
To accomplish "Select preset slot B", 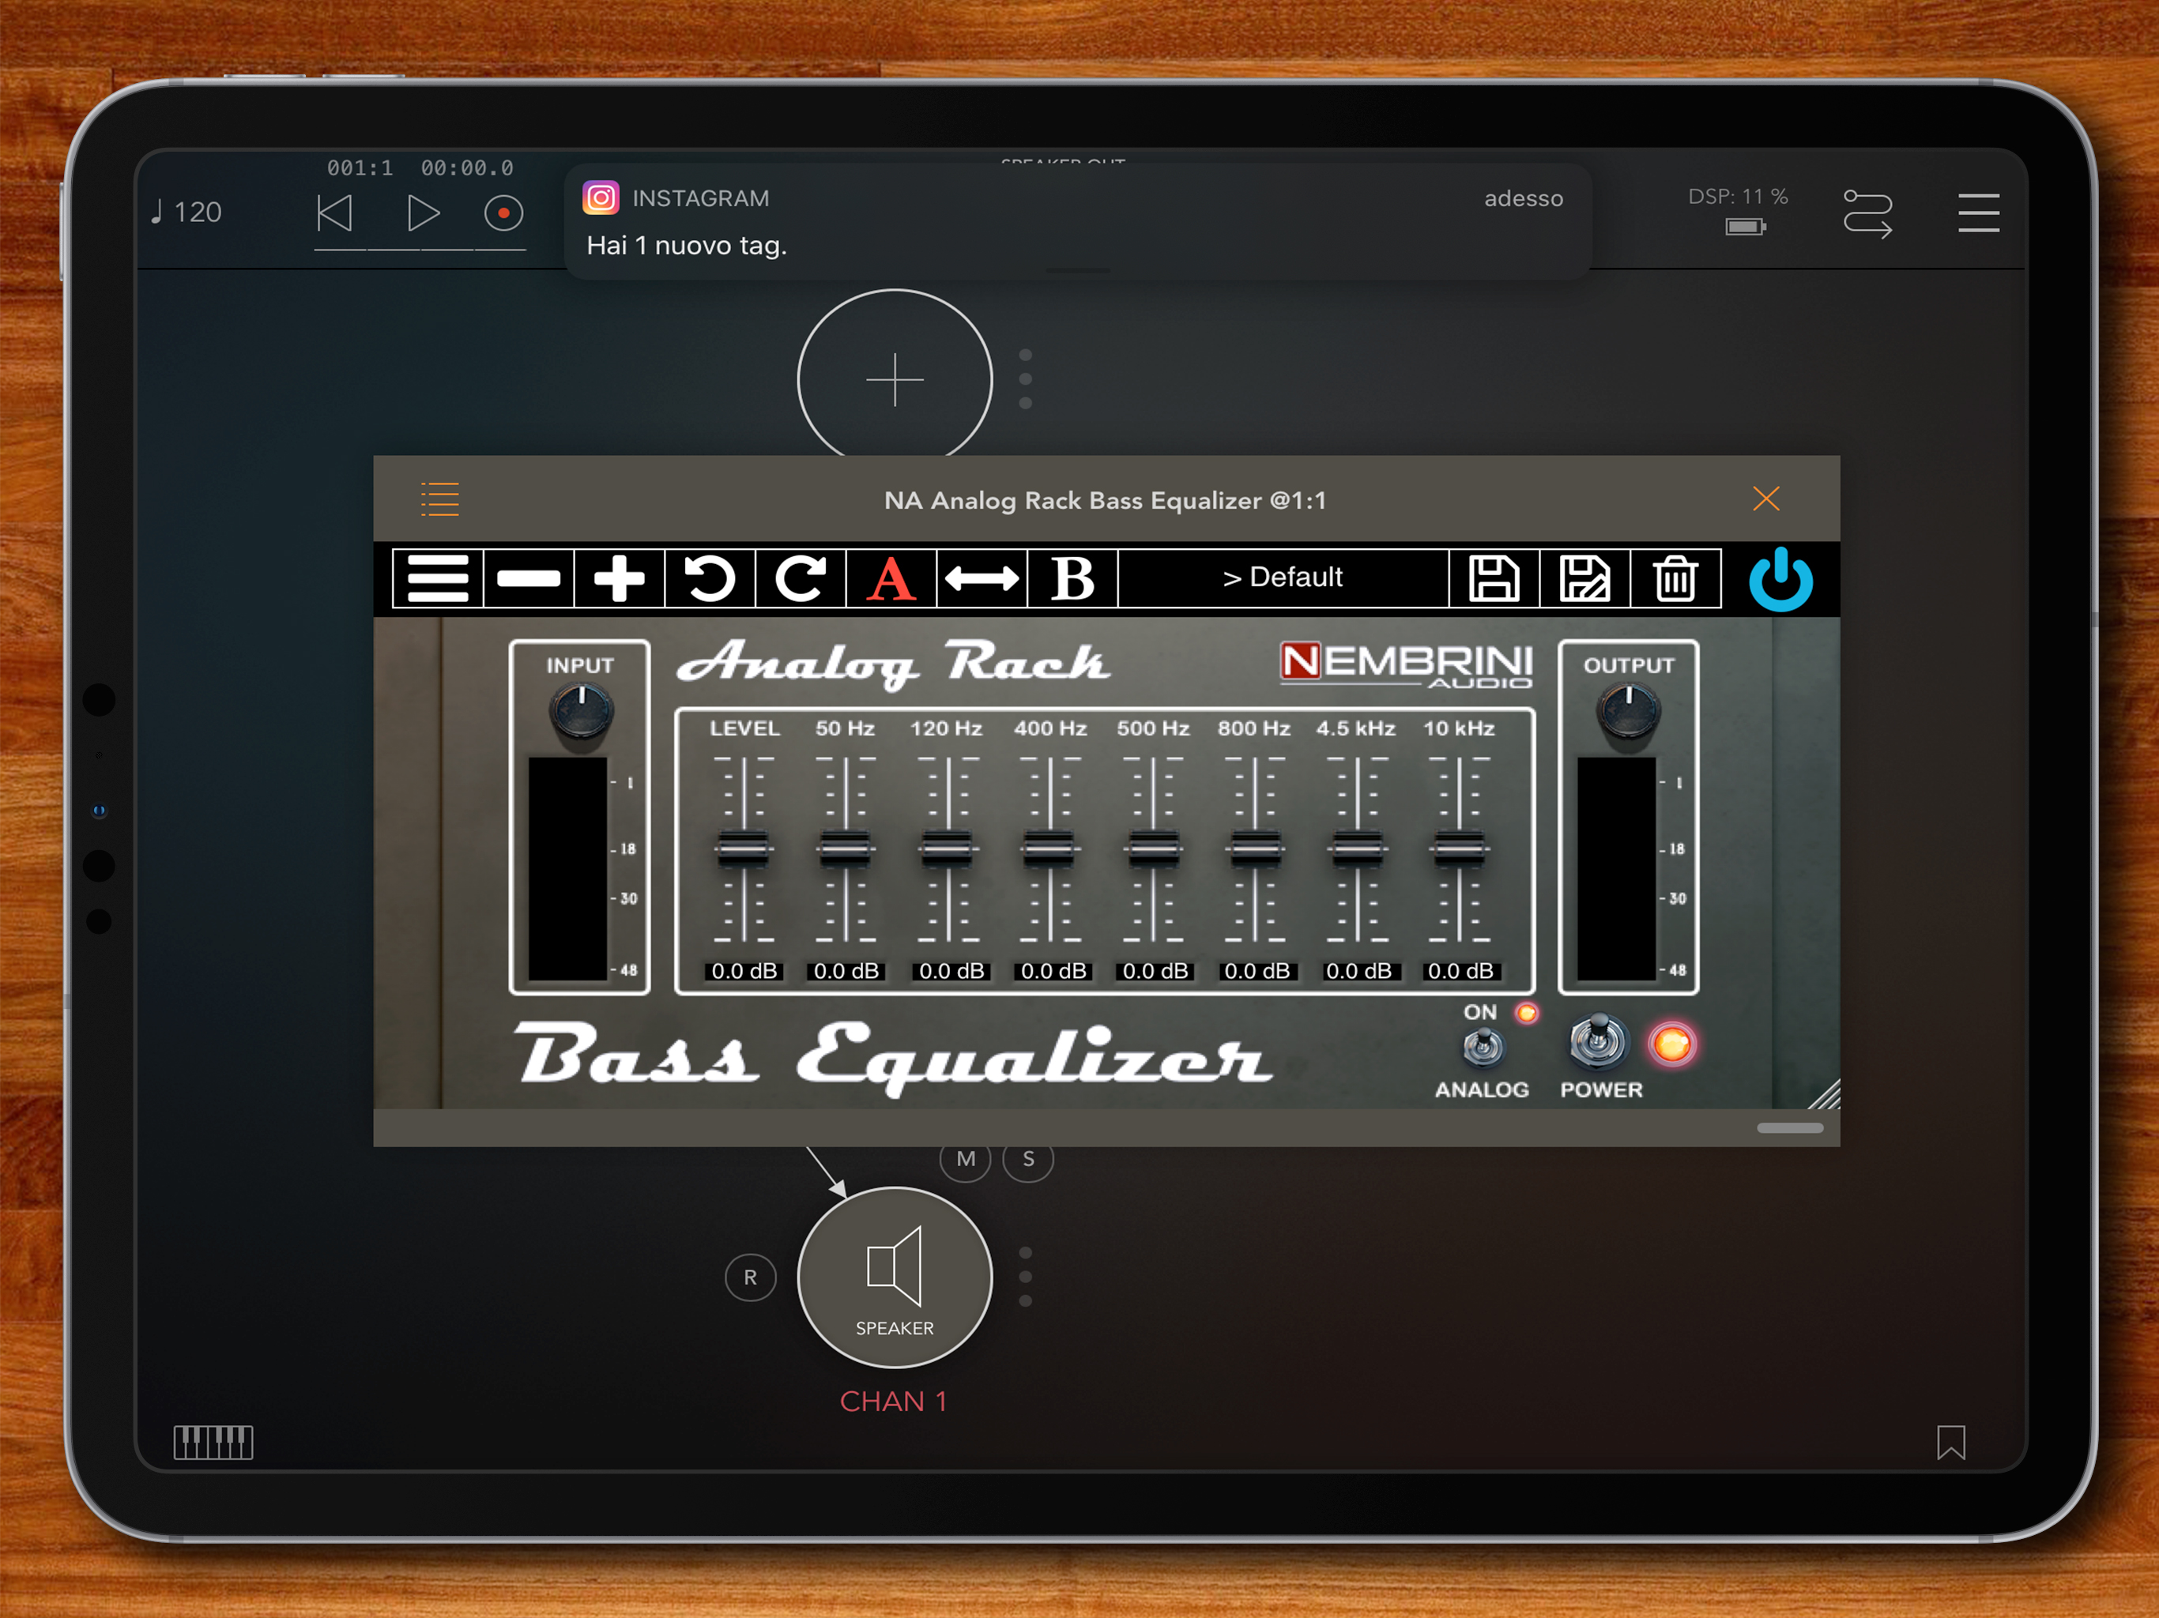I will tap(1072, 578).
